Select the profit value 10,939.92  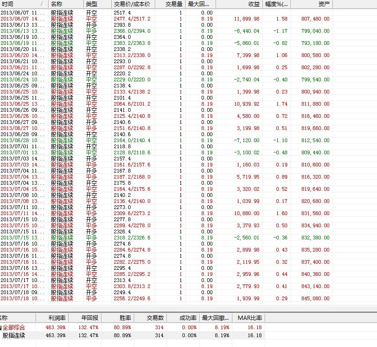coord(246,104)
